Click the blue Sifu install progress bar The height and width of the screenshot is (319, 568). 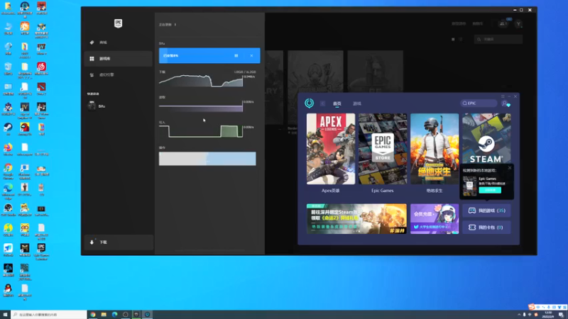209,56
